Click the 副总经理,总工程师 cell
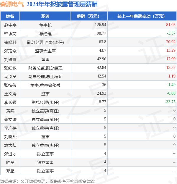 (45, 77)
